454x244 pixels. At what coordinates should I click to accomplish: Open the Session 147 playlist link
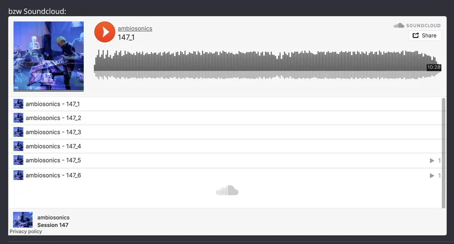click(x=53, y=225)
